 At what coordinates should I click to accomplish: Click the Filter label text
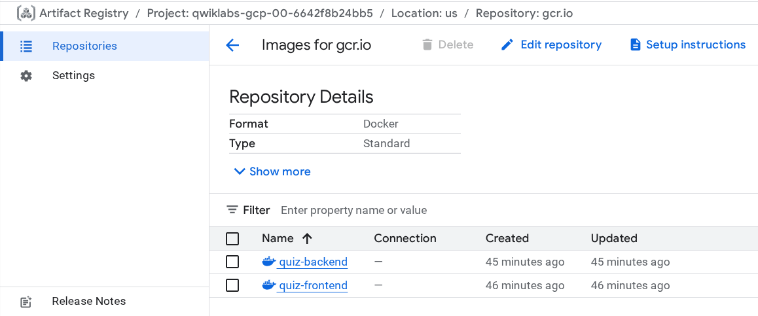coord(256,210)
